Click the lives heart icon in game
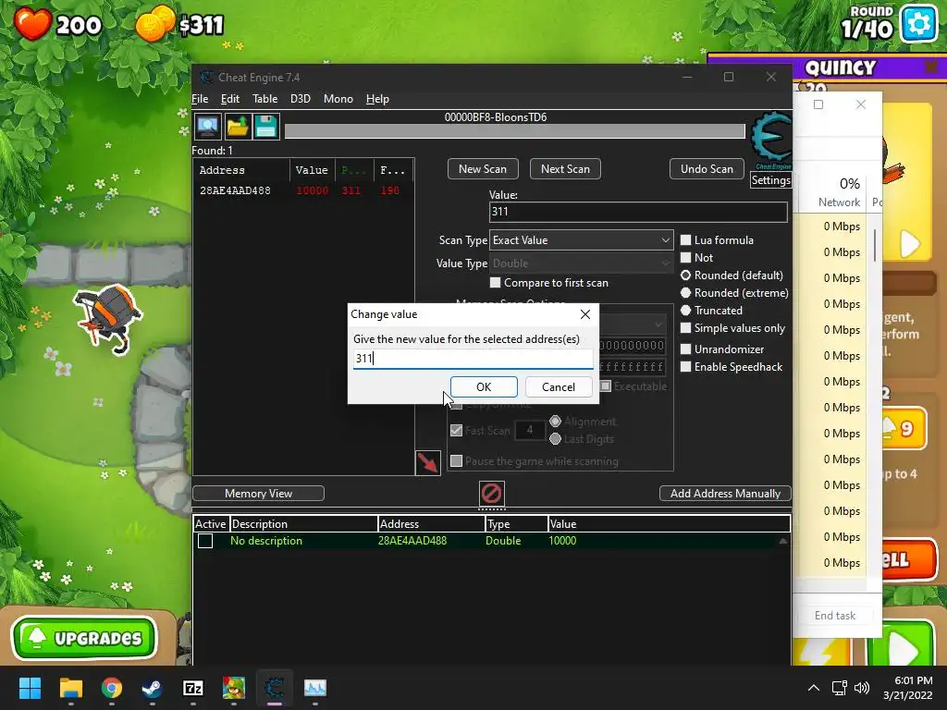947x710 pixels. 32,24
